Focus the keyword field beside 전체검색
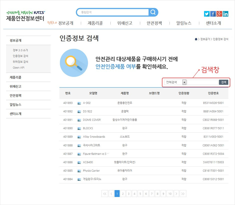This screenshot has width=235, height=205. pos(203,82)
